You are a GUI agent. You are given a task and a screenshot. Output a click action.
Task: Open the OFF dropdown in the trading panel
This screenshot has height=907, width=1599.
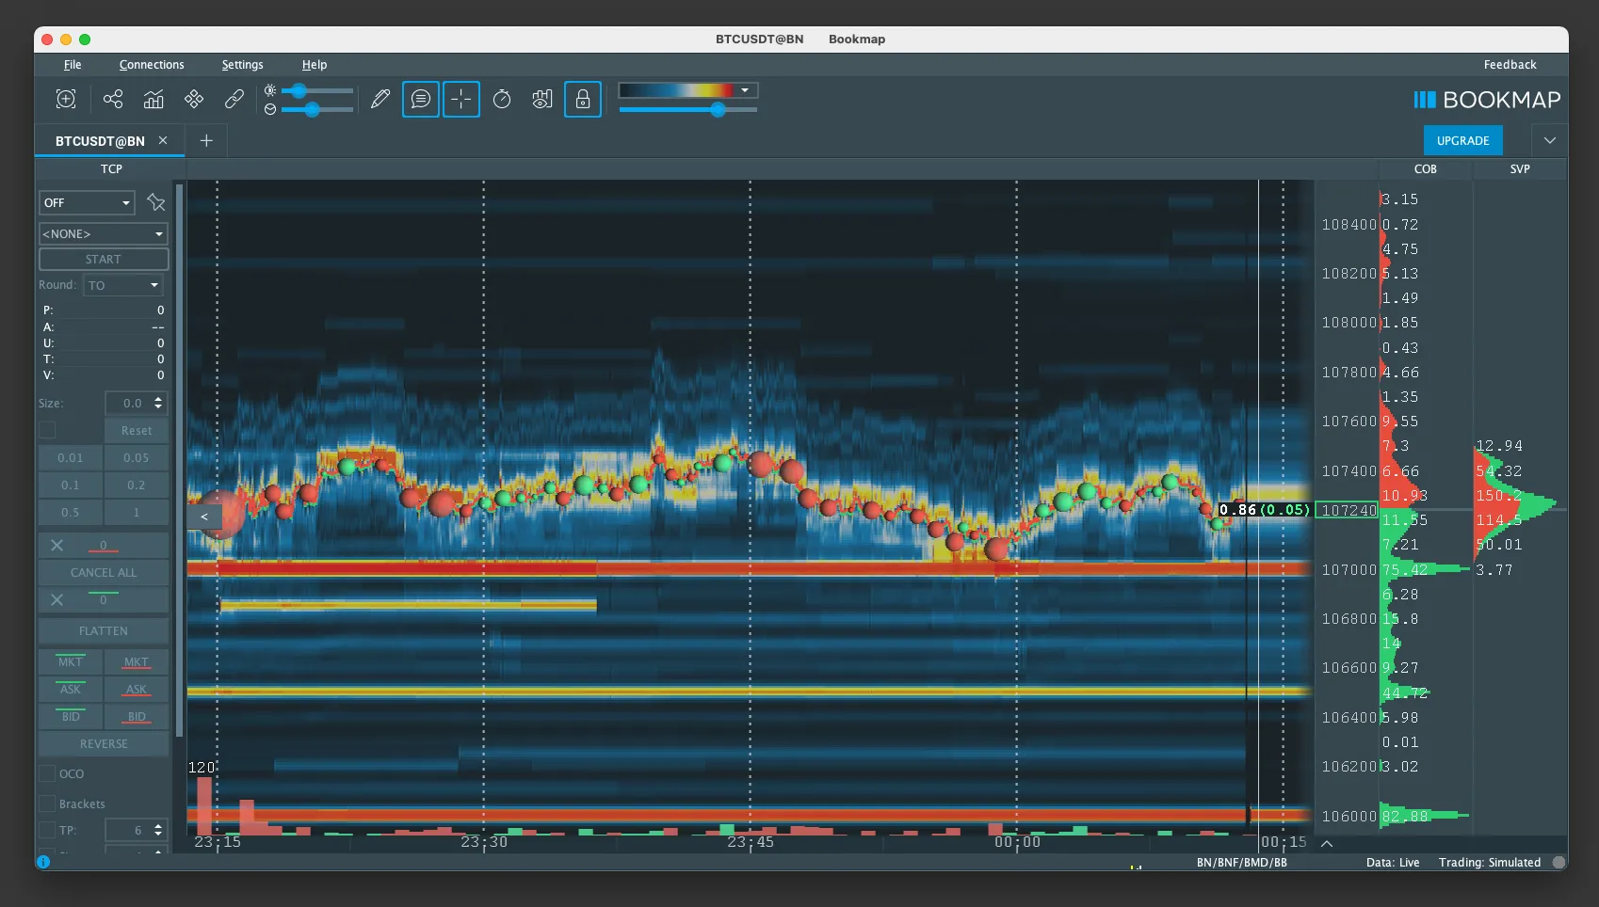88,202
